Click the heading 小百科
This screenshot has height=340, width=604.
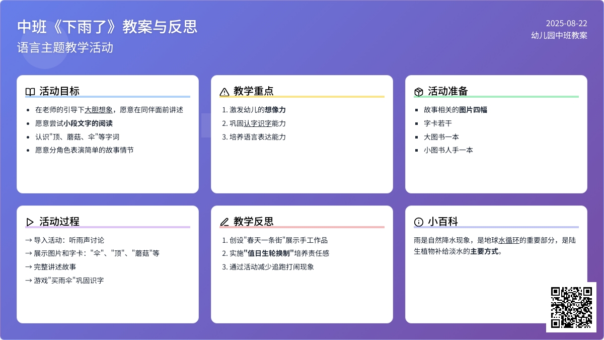(x=443, y=222)
